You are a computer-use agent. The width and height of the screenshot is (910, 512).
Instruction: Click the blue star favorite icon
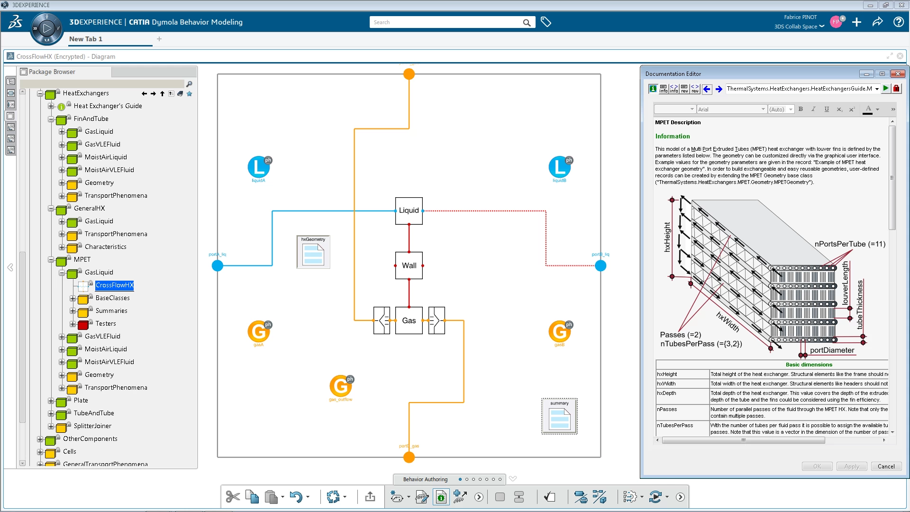190,93
